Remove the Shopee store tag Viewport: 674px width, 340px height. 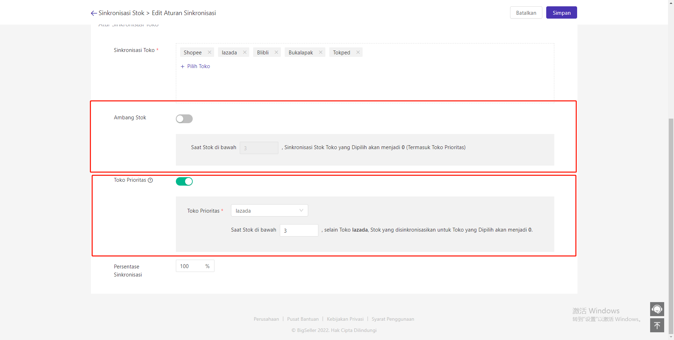click(210, 52)
